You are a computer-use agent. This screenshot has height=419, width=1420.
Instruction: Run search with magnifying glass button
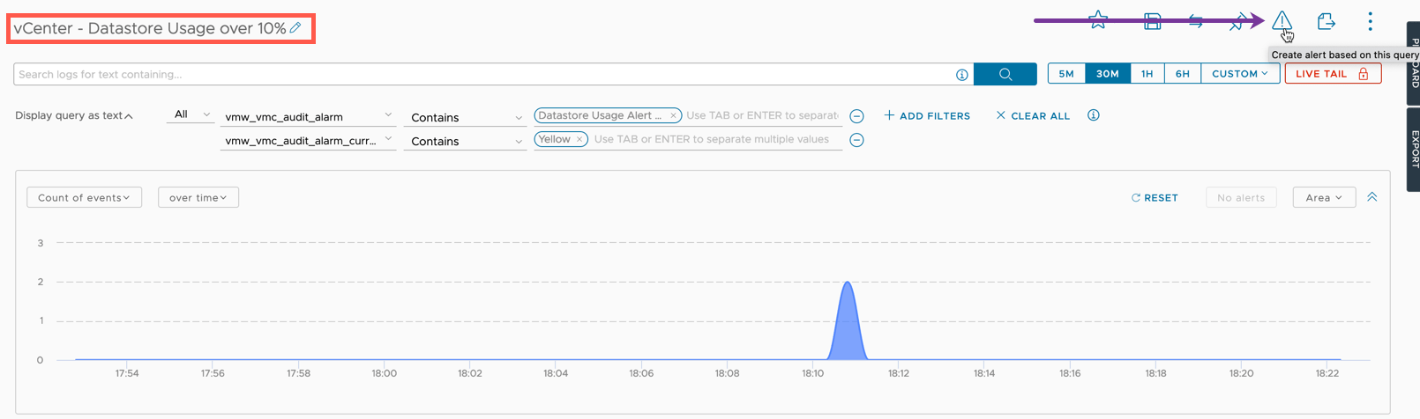(x=1005, y=74)
